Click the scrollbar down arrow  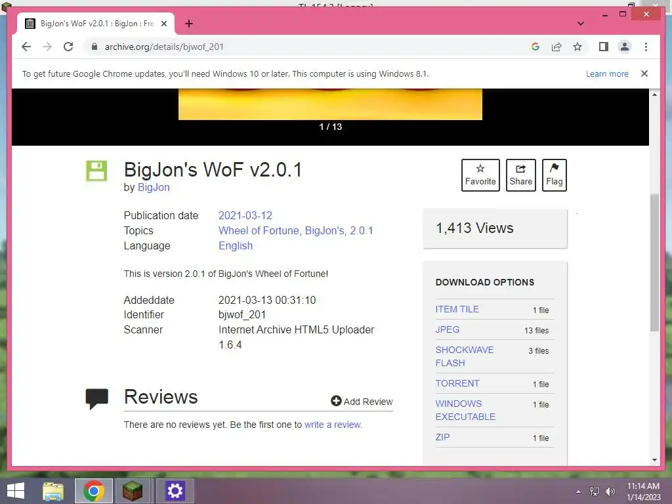(x=654, y=460)
